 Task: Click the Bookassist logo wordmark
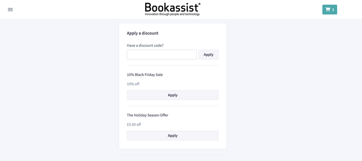[x=171, y=7]
